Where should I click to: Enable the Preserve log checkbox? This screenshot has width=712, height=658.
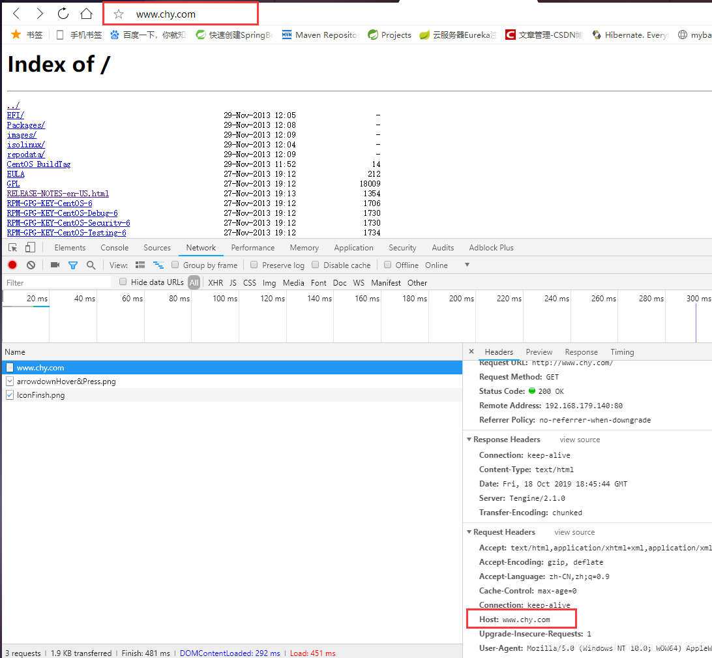(x=254, y=265)
